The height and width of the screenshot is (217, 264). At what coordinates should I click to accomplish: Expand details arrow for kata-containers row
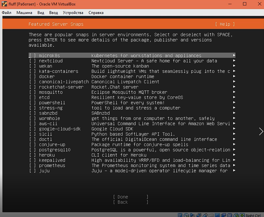(x=234, y=71)
